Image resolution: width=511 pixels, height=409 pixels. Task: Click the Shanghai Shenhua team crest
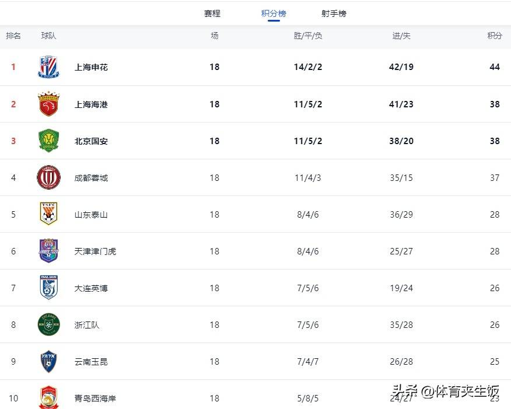coord(48,67)
